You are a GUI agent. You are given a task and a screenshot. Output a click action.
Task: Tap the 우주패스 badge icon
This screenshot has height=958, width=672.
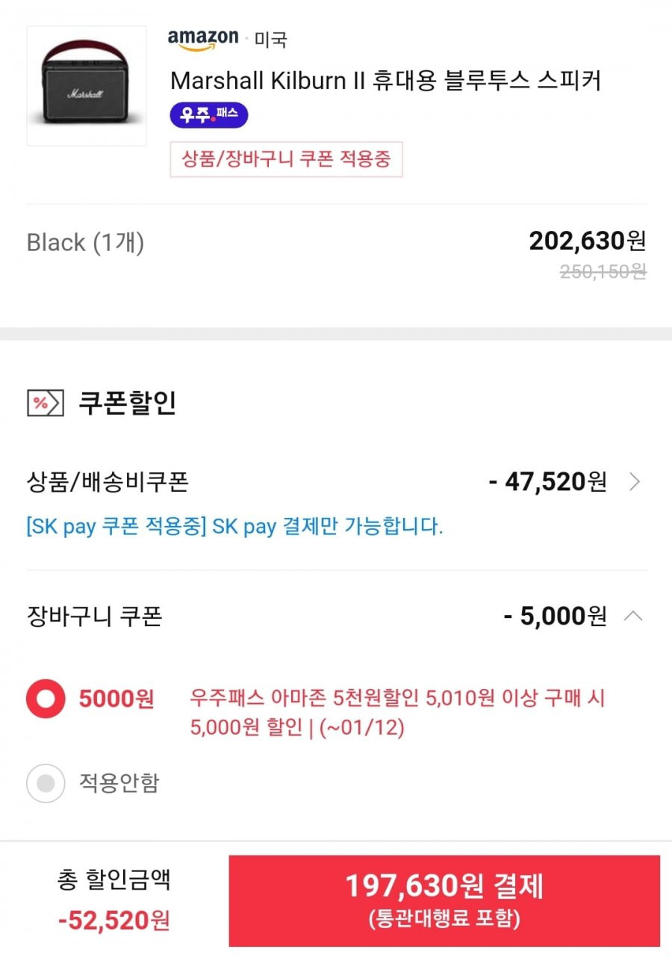tap(209, 115)
